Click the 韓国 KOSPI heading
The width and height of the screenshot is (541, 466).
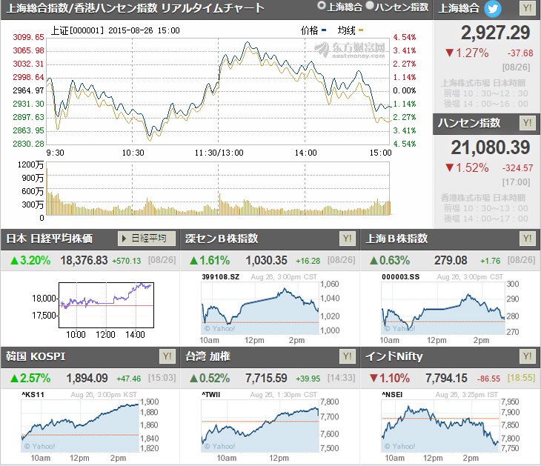36,356
